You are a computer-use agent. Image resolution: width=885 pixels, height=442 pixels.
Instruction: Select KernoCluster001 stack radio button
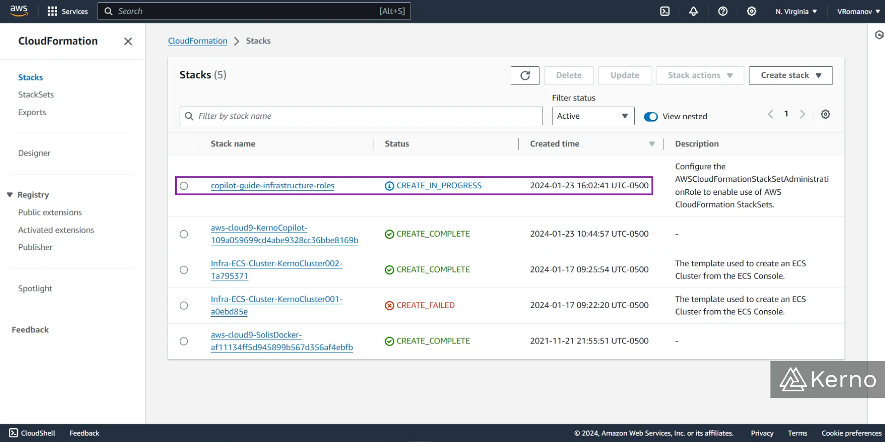coord(184,306)
